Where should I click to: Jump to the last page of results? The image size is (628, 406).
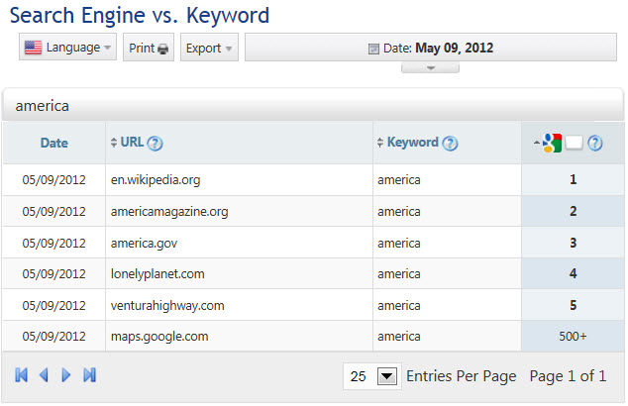tap(89, 375)
